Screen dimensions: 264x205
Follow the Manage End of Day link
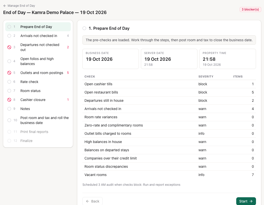(x=21, y=6)
